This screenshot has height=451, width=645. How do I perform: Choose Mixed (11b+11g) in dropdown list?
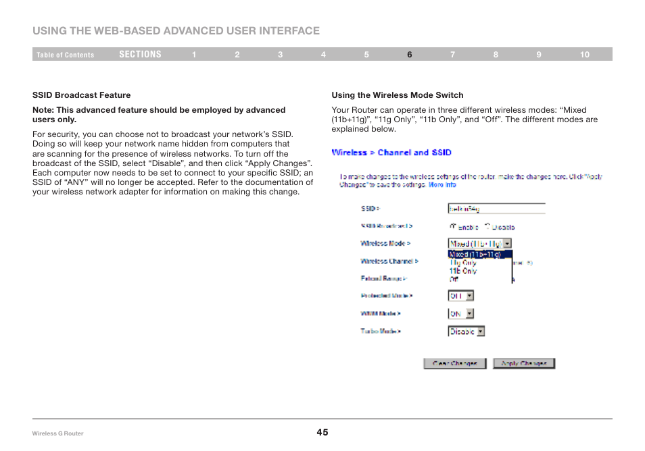pyautogui.click(x=480, y=255)
